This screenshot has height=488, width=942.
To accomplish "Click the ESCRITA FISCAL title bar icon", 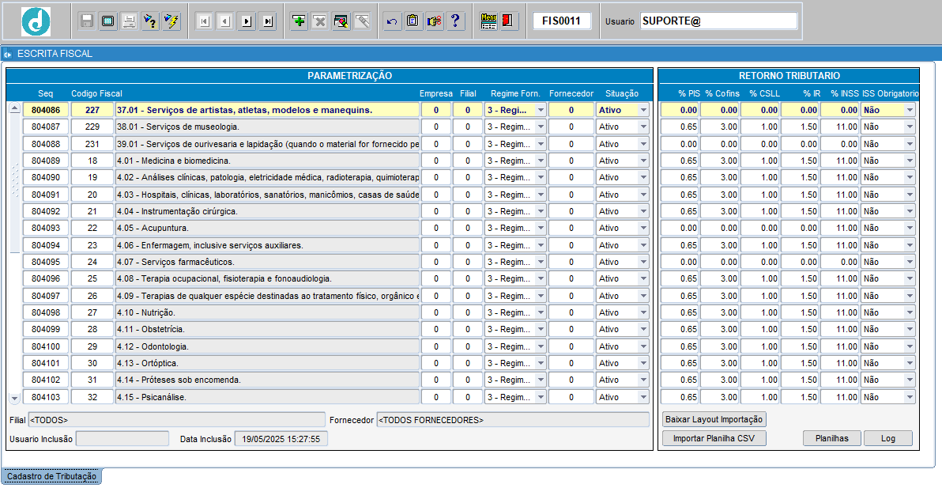I will (x=8, y=54).
